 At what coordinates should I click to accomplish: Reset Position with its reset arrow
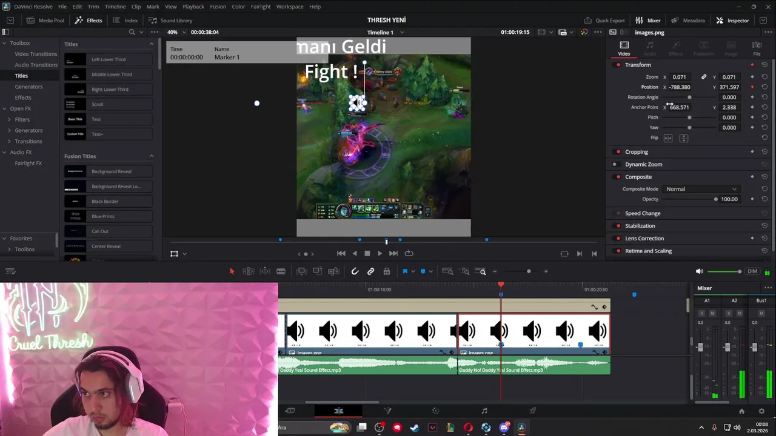coord(764,87)
